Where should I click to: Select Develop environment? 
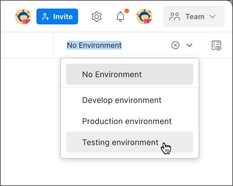(x=130, y=100)
